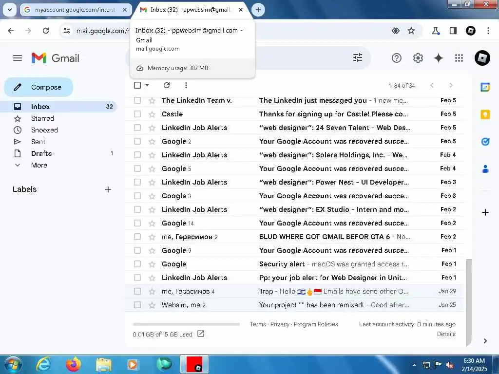Get add-ons plus icon in side panel
Viewport: 499px width, 374px height.
pyautogui.click(x=485, y=212)
